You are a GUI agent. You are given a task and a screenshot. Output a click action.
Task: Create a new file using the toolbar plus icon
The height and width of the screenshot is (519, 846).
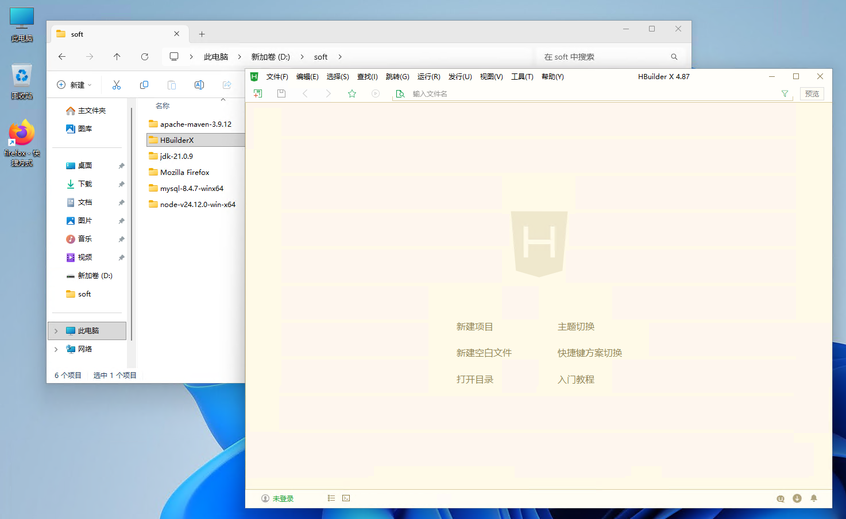coord(257,93)
